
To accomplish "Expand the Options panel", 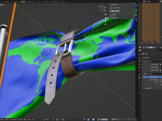I will [110, 15].
